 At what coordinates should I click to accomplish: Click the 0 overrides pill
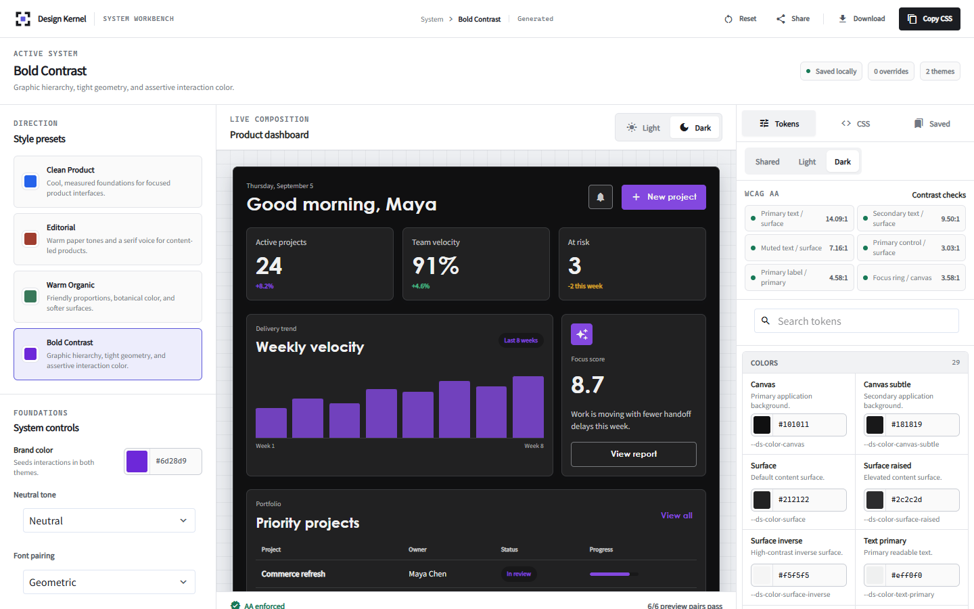pos(891,71)
